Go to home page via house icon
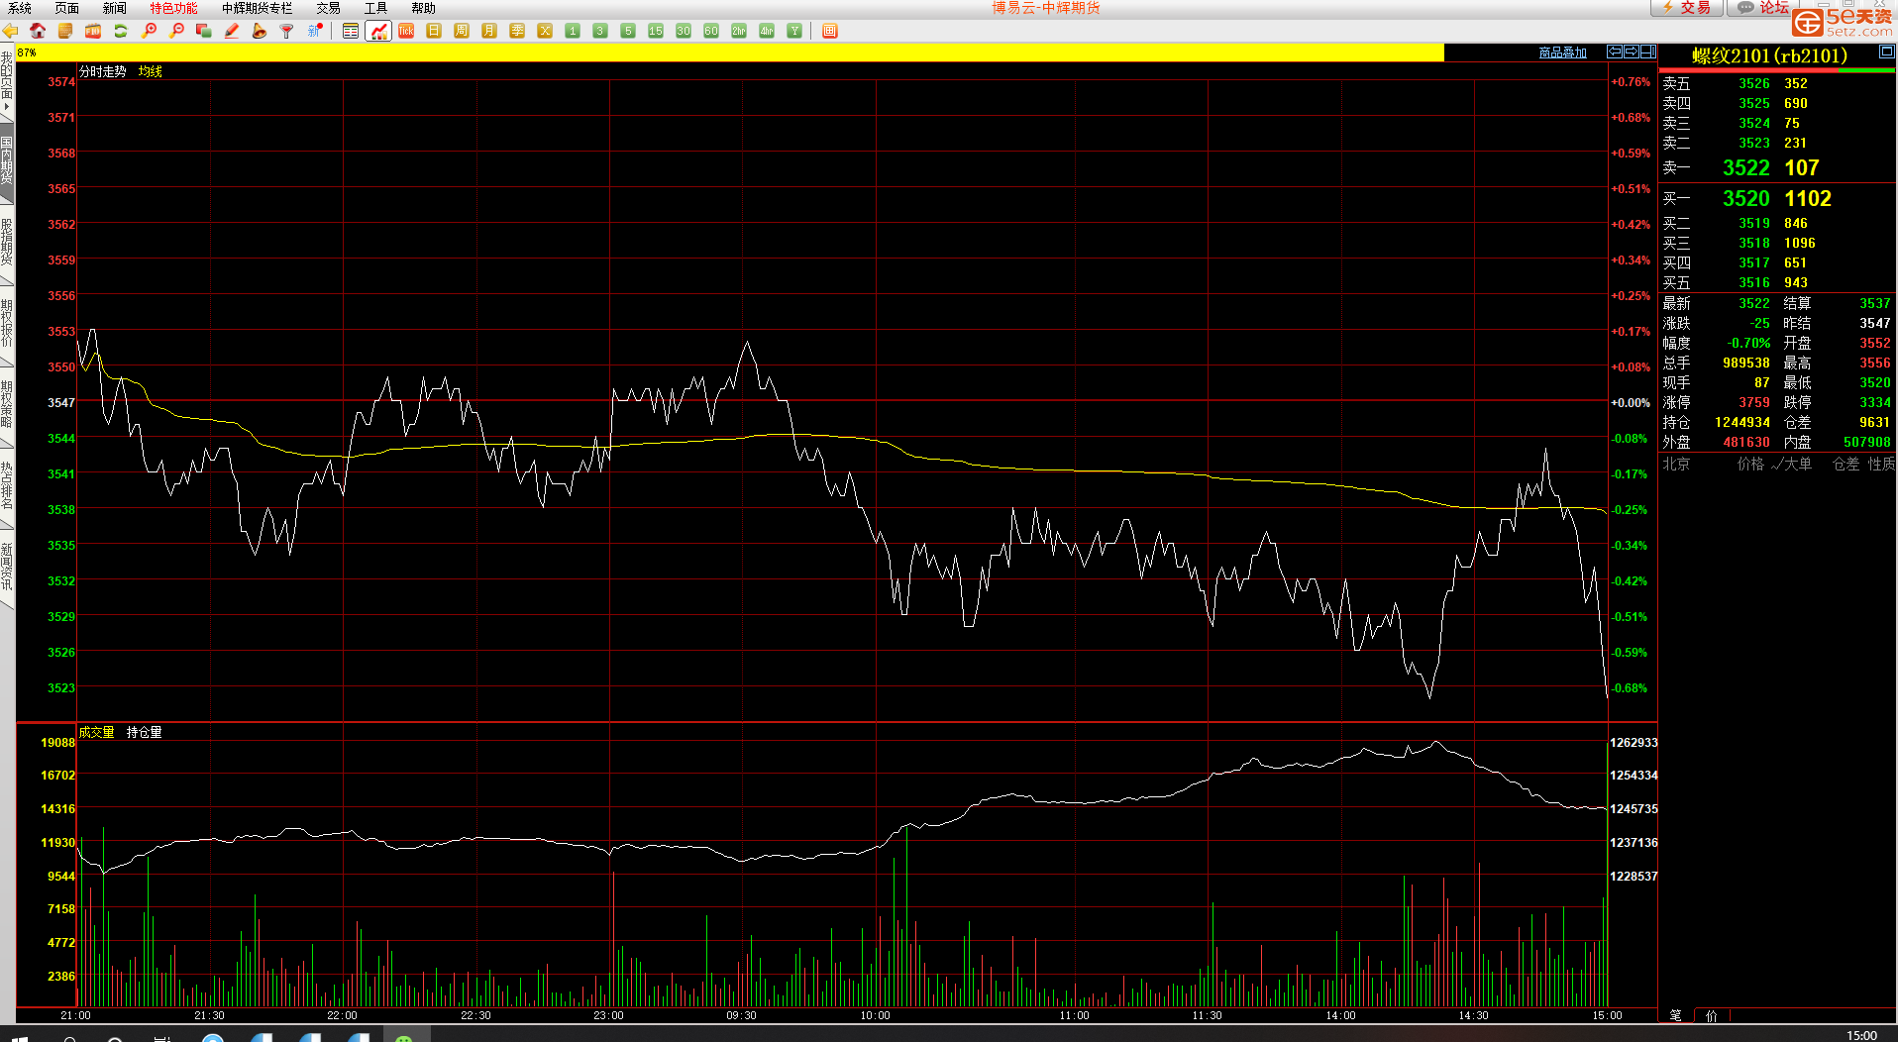This screenshot has height=1042, width=1898. click(x=38, y=31)
